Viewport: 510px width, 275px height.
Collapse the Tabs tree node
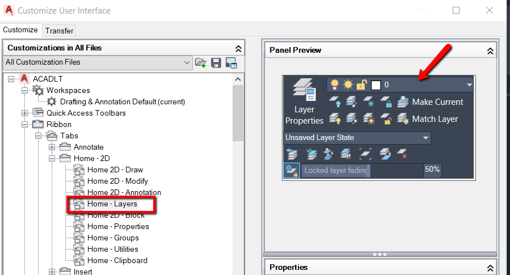coord(39,136)
